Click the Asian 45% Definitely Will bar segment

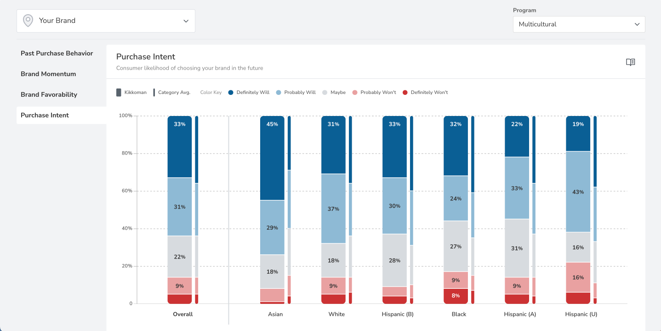pos(272,158)
